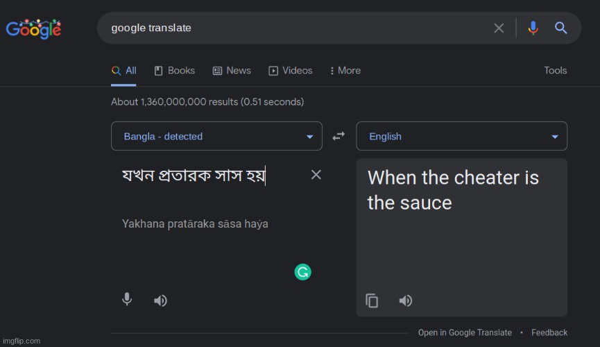Click the "About 1,360,000,000 results" stats text
Viewport: 600px width, 347px height.
(x=207, y=102)
